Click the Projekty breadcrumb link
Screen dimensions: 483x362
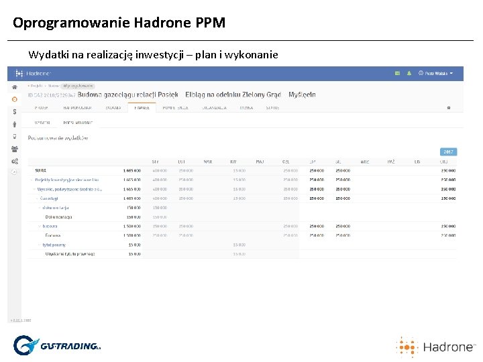coord(36,86)
